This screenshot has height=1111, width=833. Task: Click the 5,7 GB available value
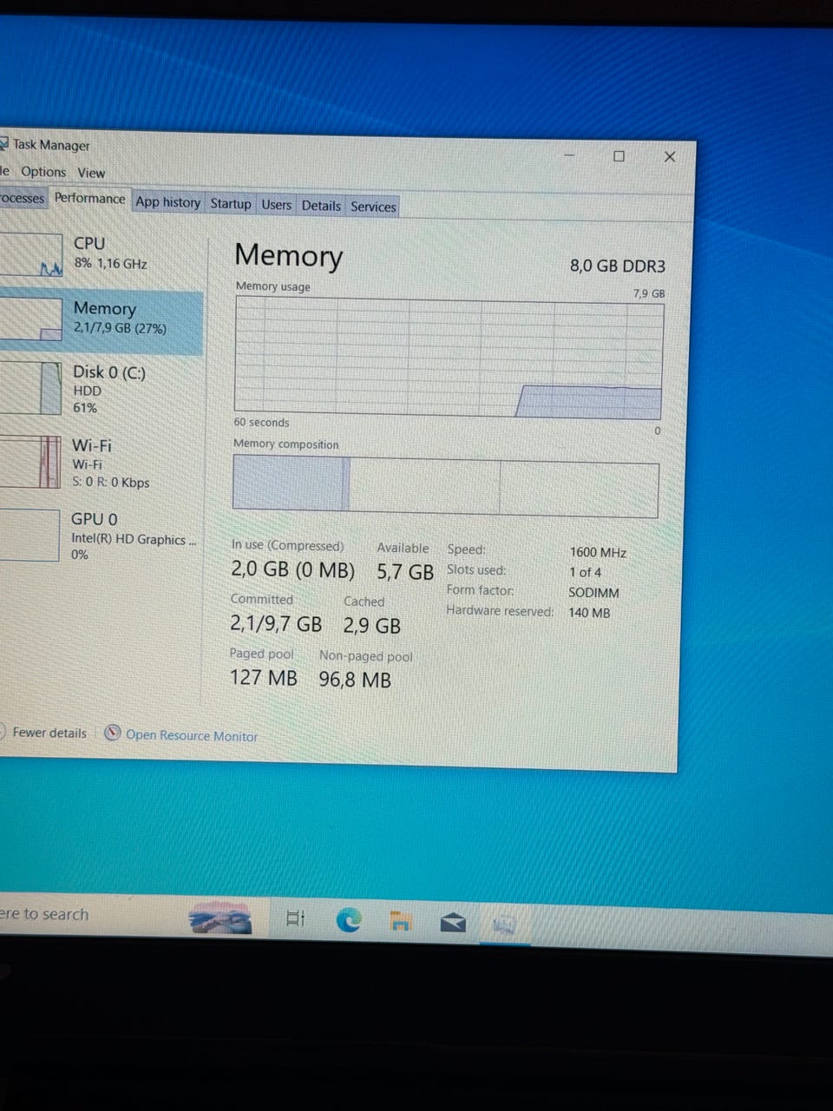click(405, 572)
